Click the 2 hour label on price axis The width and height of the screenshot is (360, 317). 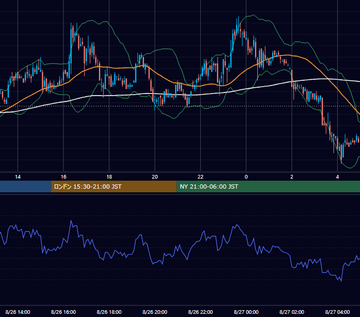pos(292,177)
